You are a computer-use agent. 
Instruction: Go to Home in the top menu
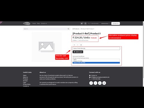point(34,23)
